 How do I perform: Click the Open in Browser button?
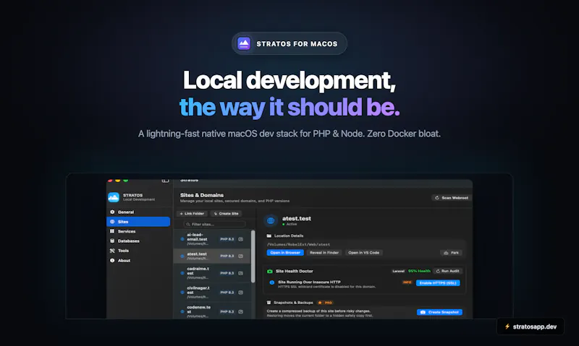[x=285, y=252]
